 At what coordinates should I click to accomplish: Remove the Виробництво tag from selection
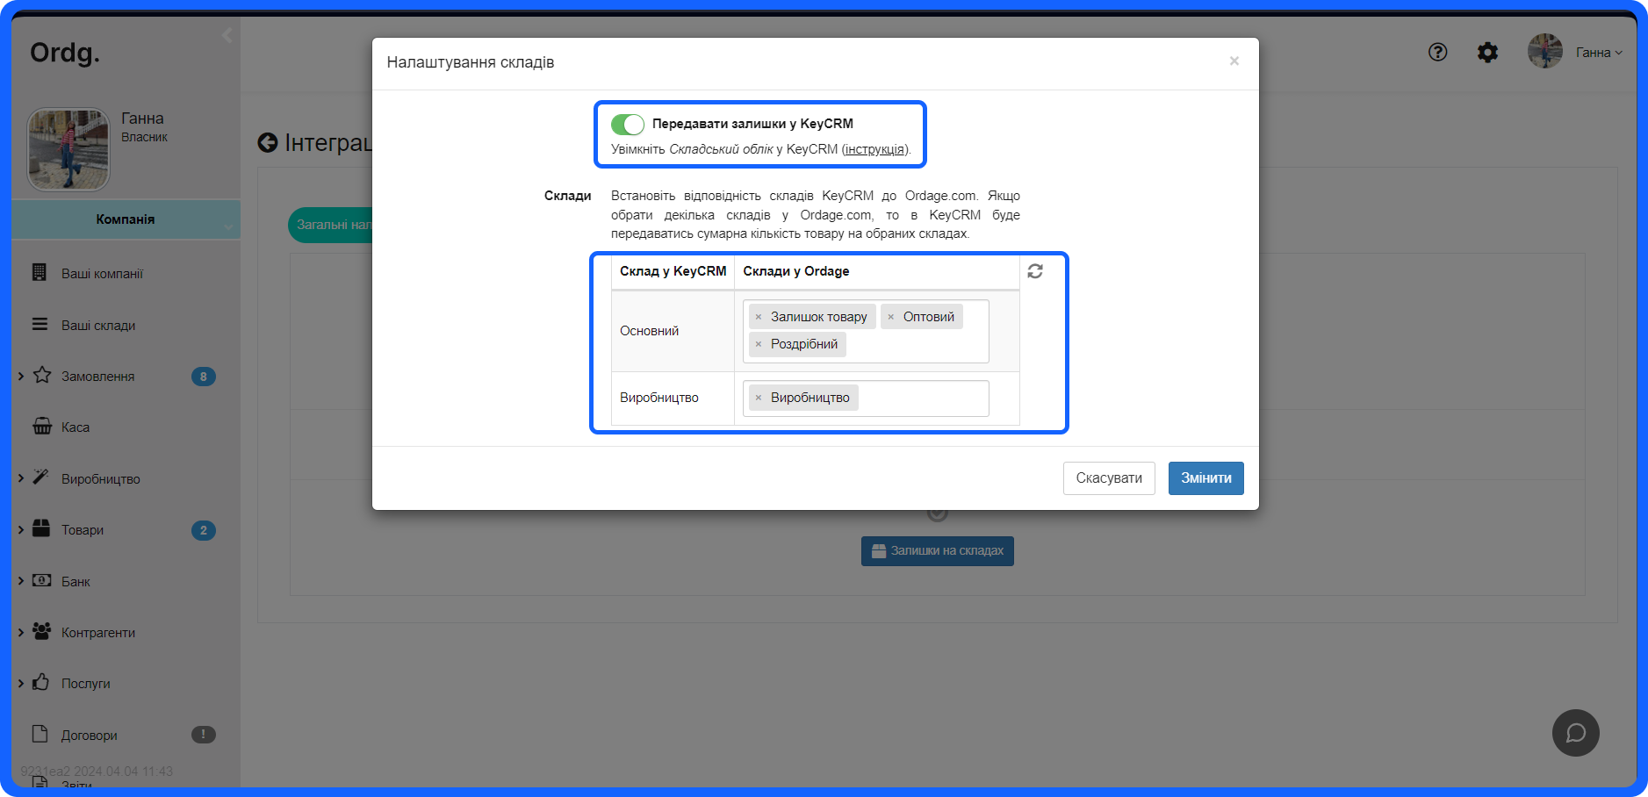pyautogui.click(x=759, y=398)
